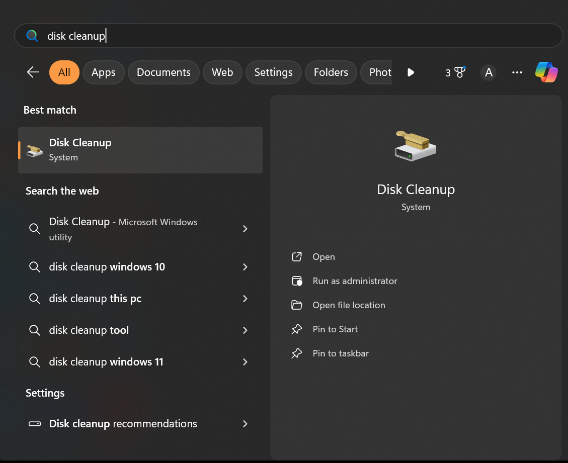Expand the 'disk cleanup windows 10' chevron

tap(245, 267)
